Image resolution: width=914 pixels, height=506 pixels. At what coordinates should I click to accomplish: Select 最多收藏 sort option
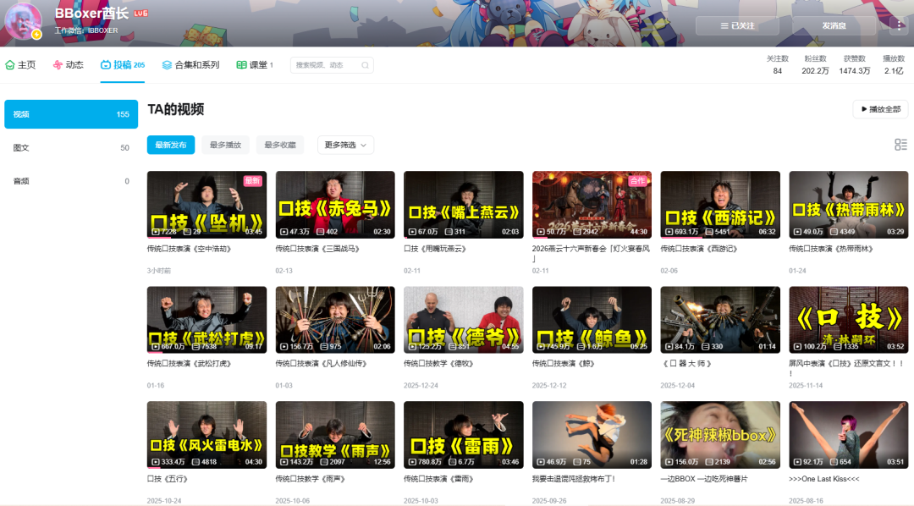(280, 145)
